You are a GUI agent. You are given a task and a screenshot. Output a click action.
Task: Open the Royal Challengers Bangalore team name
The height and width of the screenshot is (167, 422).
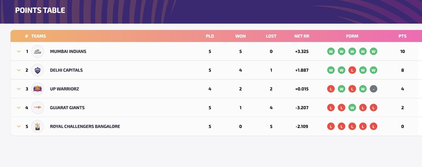(85, 126)
